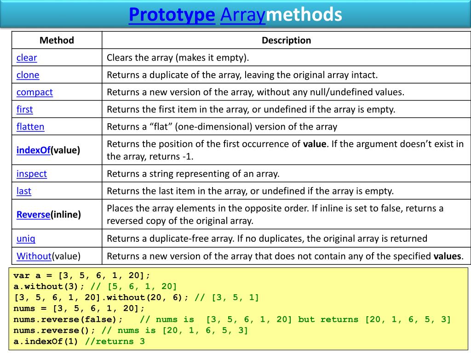The width and height of the screenshot is (471, 353).
Task: Click the 'a.without(3);' code line
Action: 95,286
